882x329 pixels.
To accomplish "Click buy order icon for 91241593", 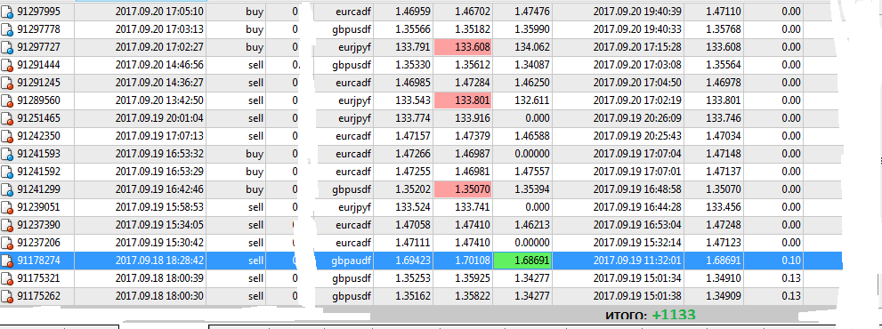I will click(x=7, y=154).
